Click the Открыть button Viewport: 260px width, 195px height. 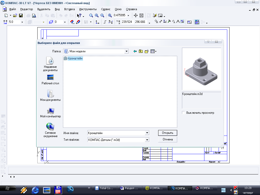coord(168,133)
